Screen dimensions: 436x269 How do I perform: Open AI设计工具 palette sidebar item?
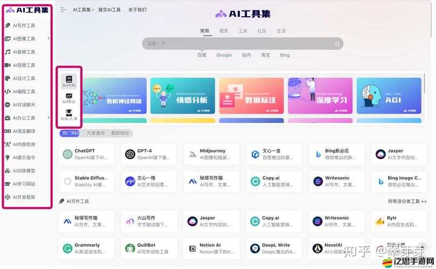(20, 79)
